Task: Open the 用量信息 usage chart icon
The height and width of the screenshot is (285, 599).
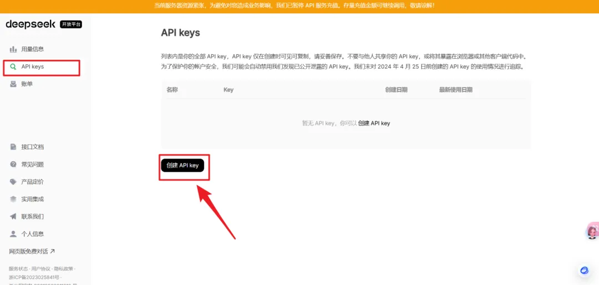Action: click(13, 49)
